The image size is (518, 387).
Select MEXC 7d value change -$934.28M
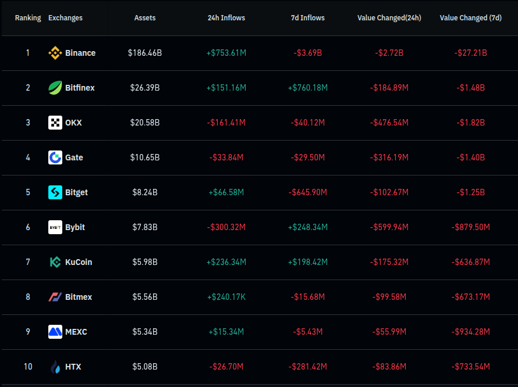[x=470, y=332]
